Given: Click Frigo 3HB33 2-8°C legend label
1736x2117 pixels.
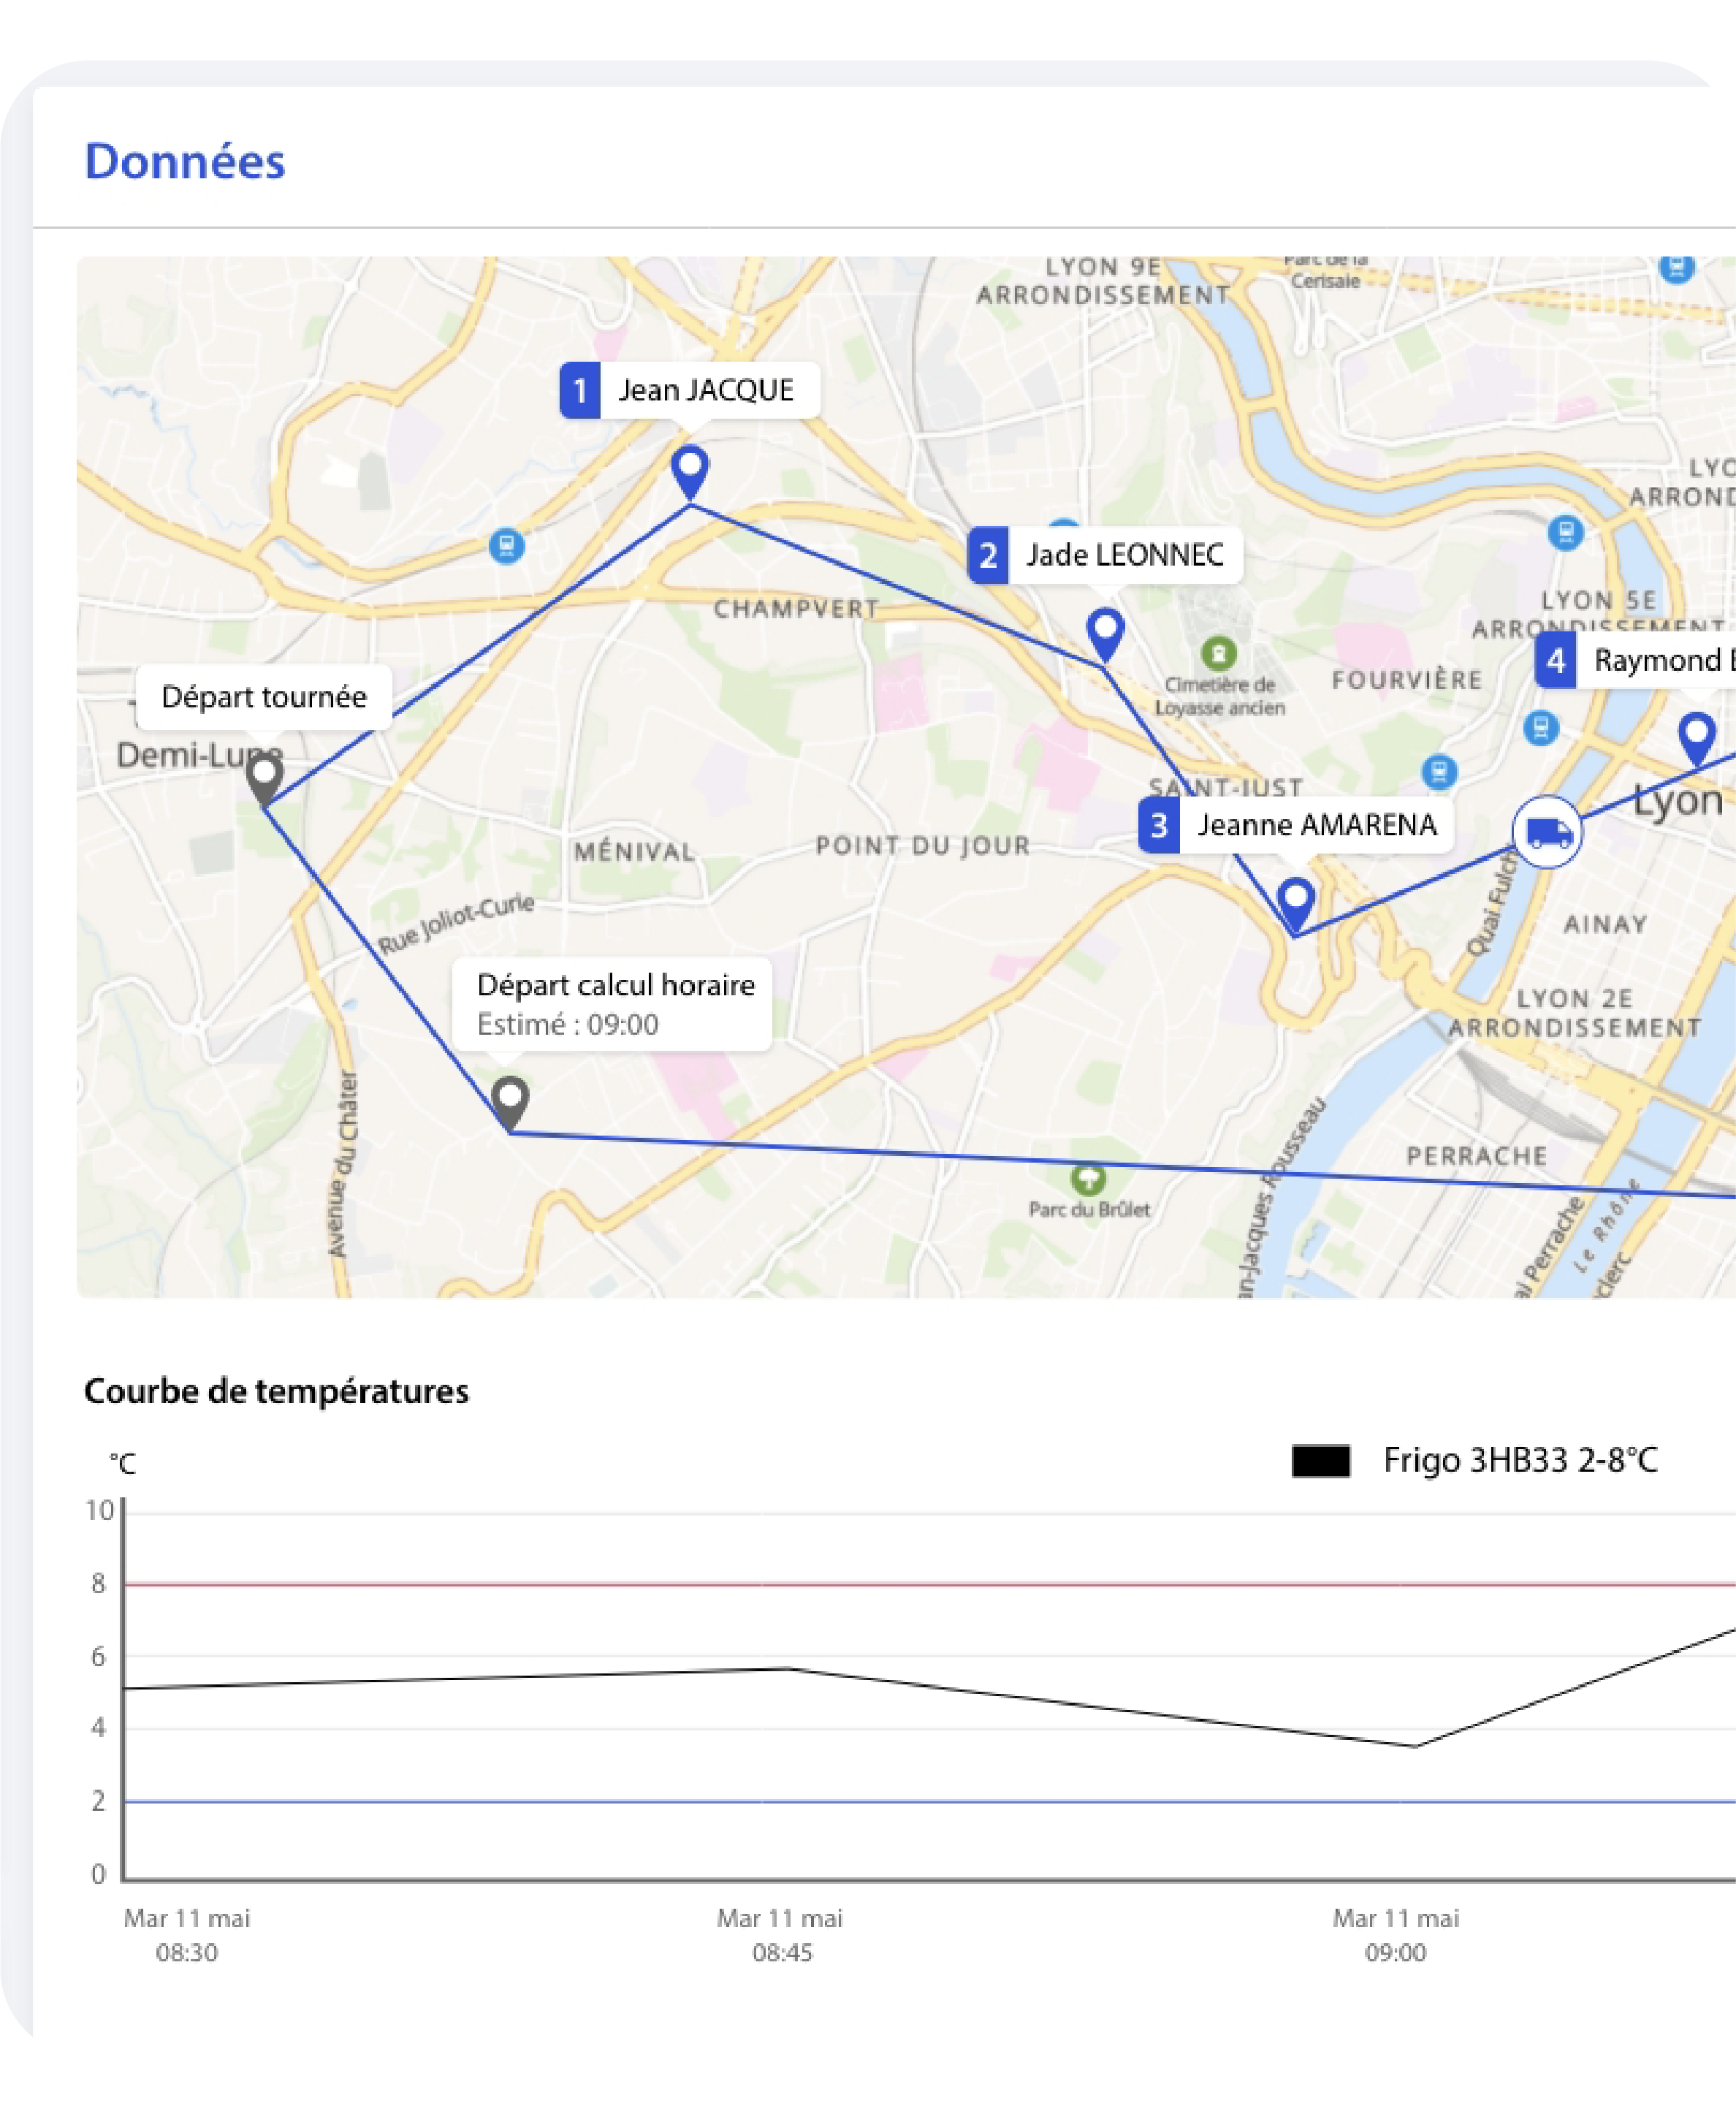Looking at the screenshot, I should (1520, 1461).
